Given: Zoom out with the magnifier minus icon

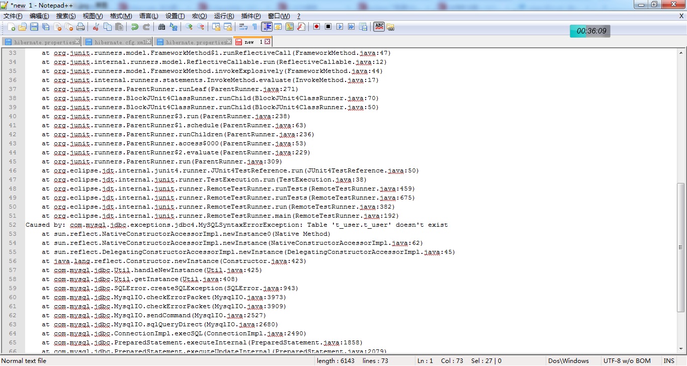Looking at the screenshot, I should pos(200,27).
